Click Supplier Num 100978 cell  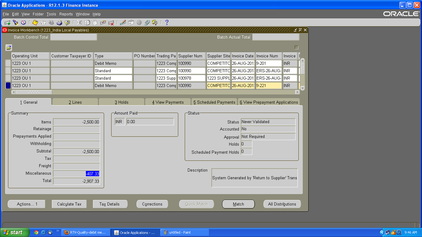click(x=192, y=78)
